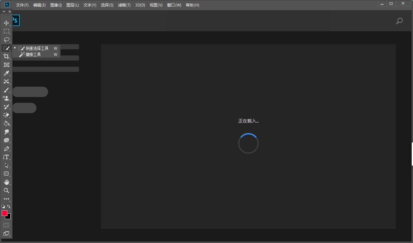Image resolution: width=413 pixels, height=243 pixels.
Task: Open the 视图(V) menu
Action: tap(156, 5)
